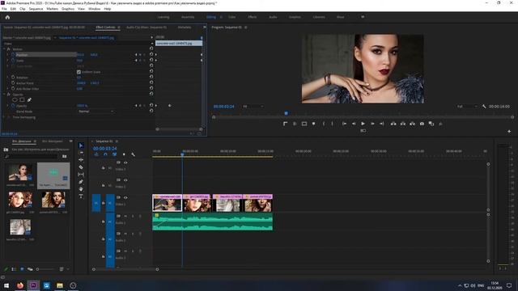
Task: Select the Hand tool
Action: pos(81,189)
